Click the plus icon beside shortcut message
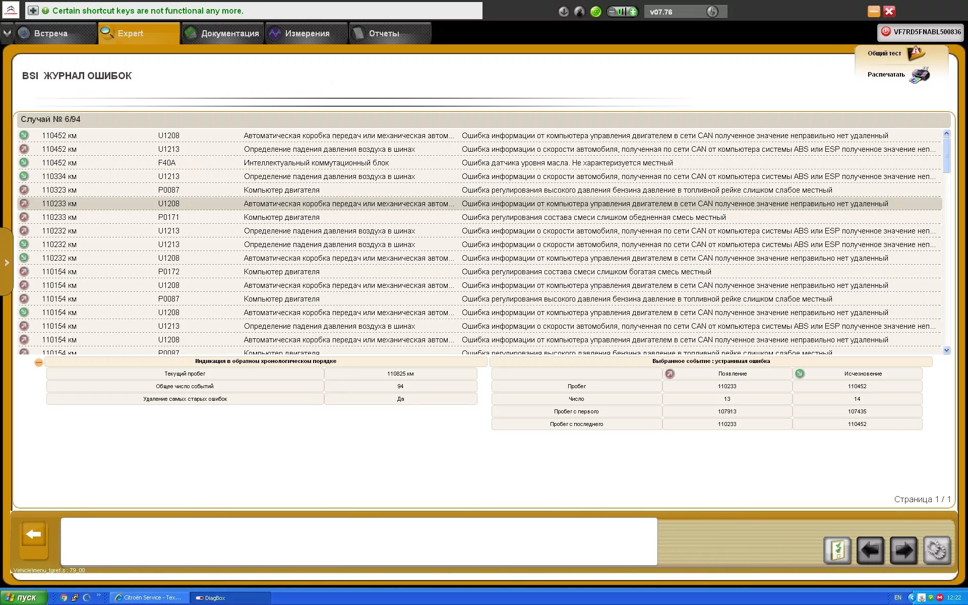 click(33, 11)
